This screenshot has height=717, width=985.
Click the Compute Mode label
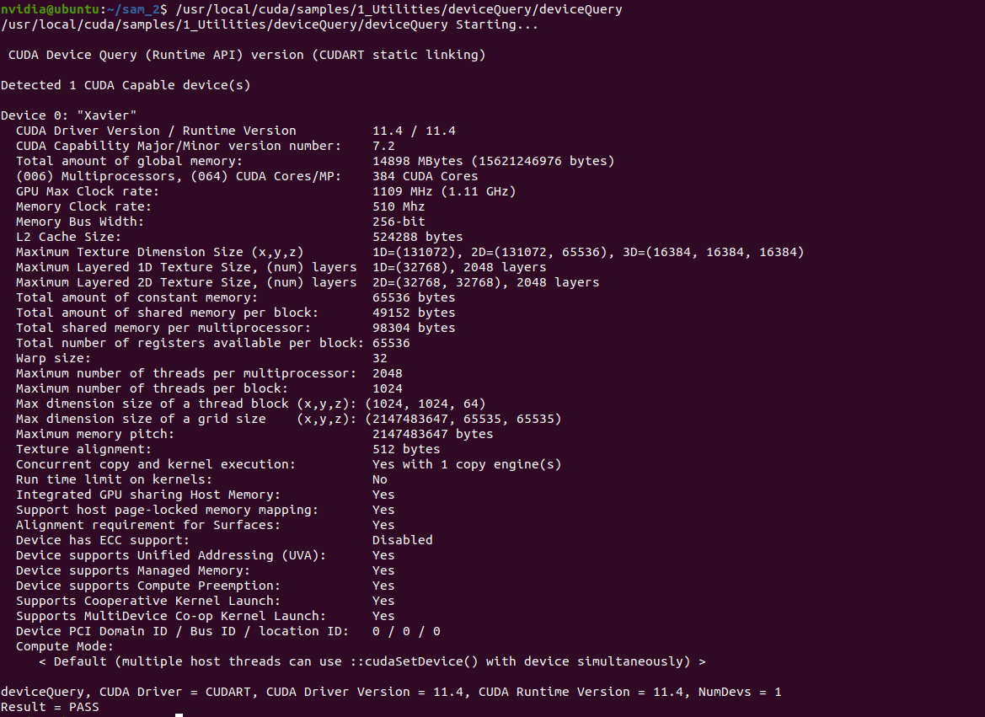coord(65,646)
